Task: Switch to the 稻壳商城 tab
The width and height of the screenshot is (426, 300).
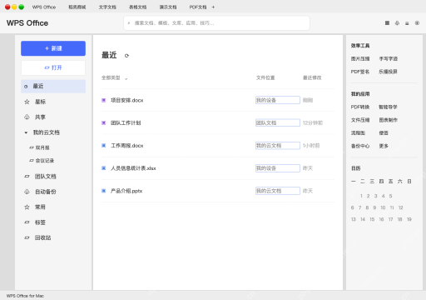Action: click(77, 7)
